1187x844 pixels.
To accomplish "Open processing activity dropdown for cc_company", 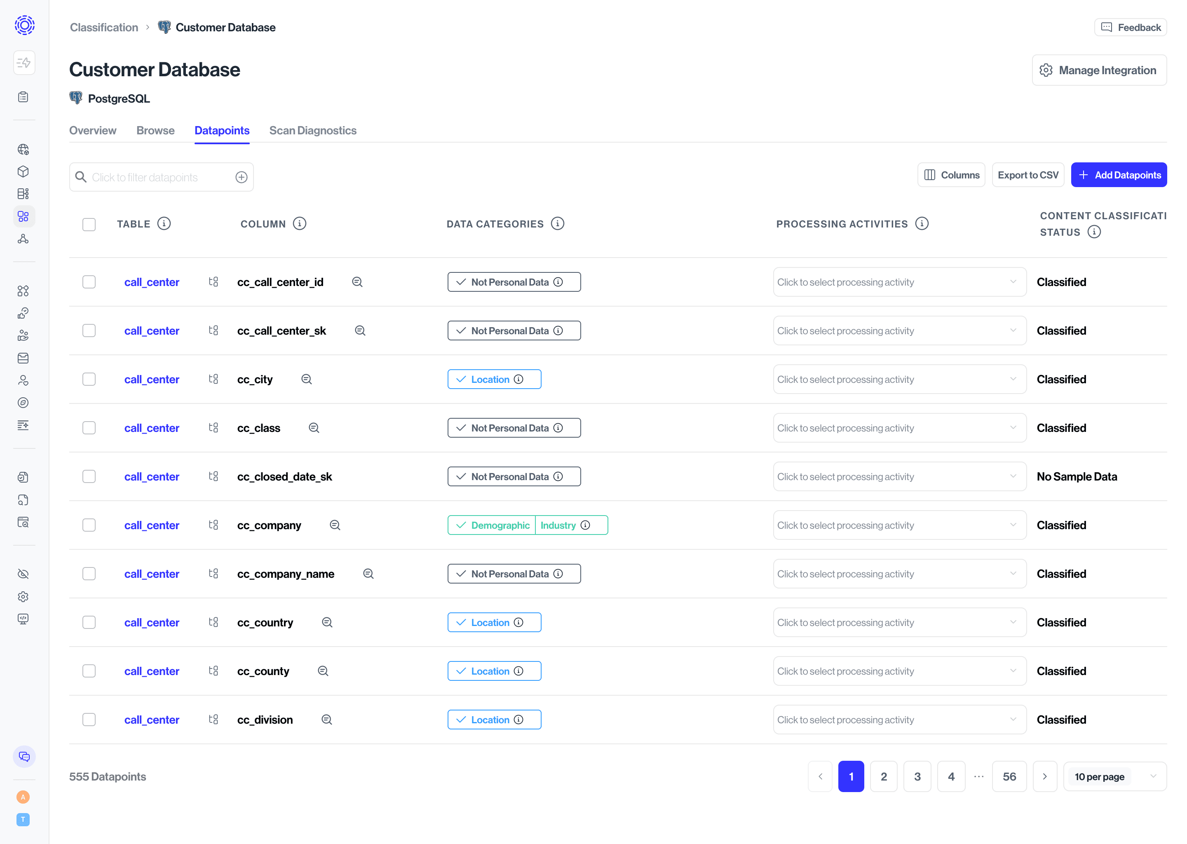I will 900,525.
